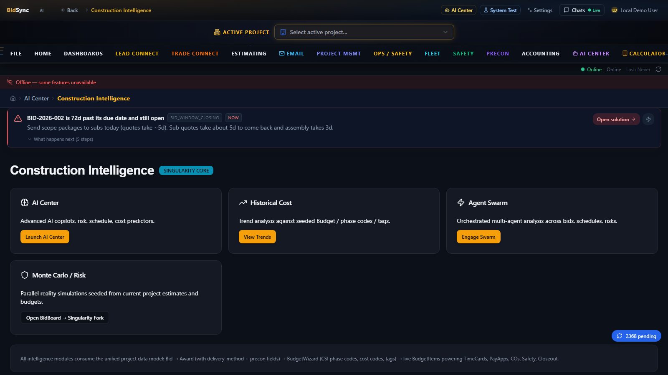The height and width of the screenshot is (375, 668).
Task: Click the SINGULARITY CORE badge
Action: pyautogui.click(x=186, y=170)
